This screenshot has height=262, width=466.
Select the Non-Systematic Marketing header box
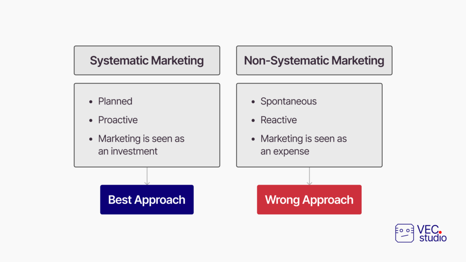(314, 60)
